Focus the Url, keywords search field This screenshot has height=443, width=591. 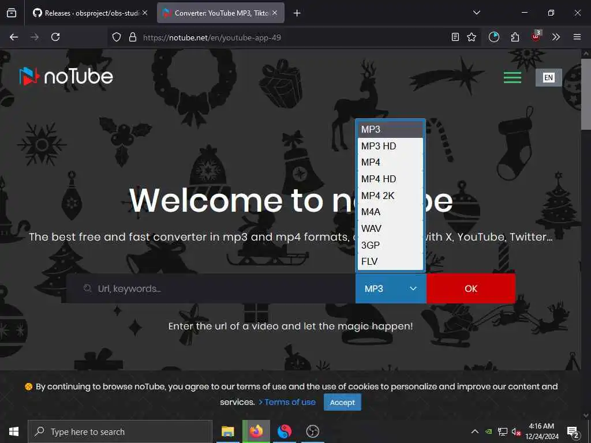[211, 288]
